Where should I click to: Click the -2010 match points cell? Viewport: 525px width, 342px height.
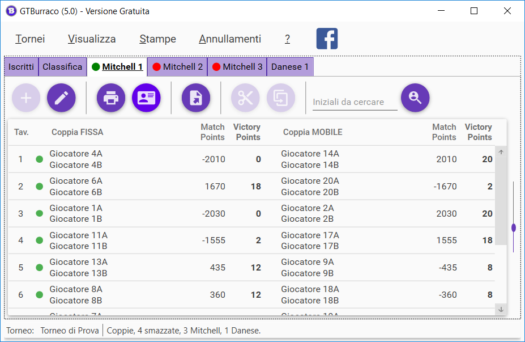click(x=214, y=159)
